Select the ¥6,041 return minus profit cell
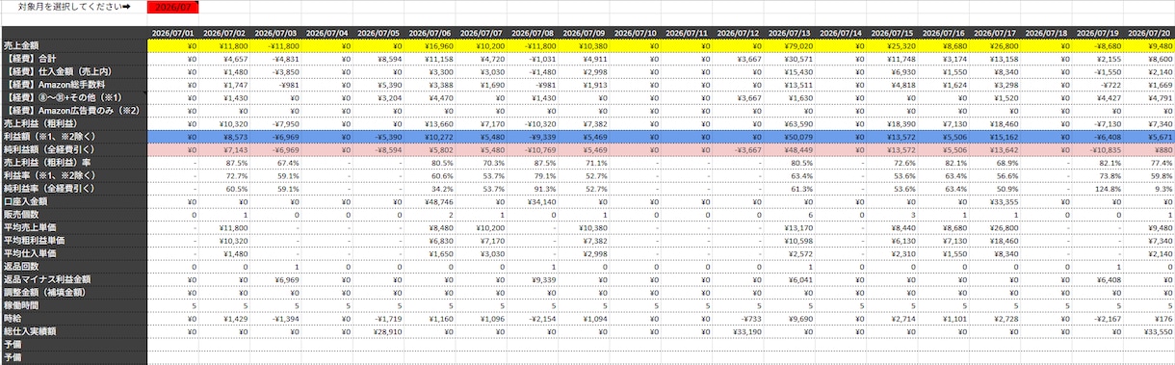Screen dimensions: 1175x365 [x=791, y=280]
